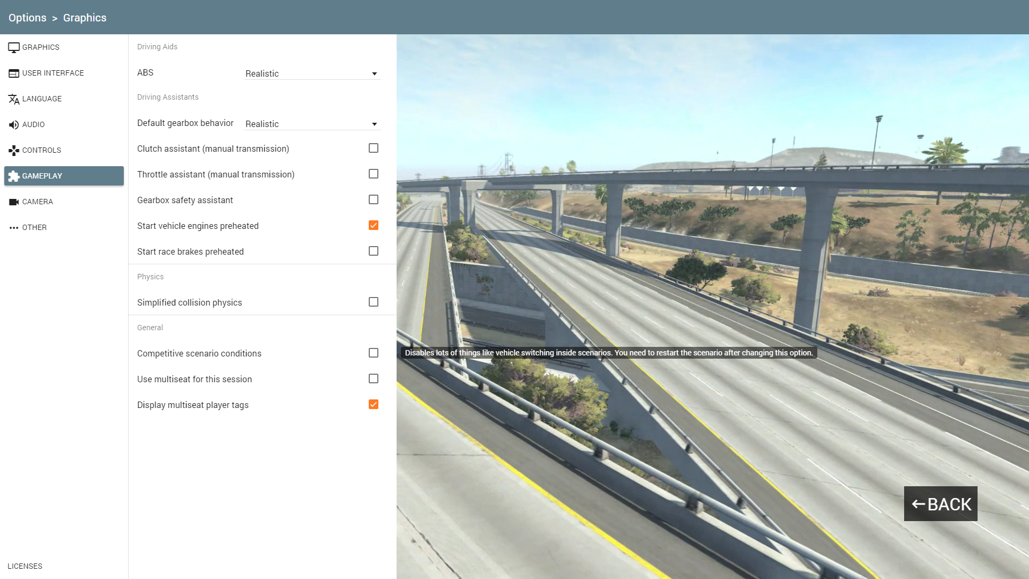This screenshot has height=579, width=1029.
Task: Open the ABS dropdown
Action: pos(312,73)
